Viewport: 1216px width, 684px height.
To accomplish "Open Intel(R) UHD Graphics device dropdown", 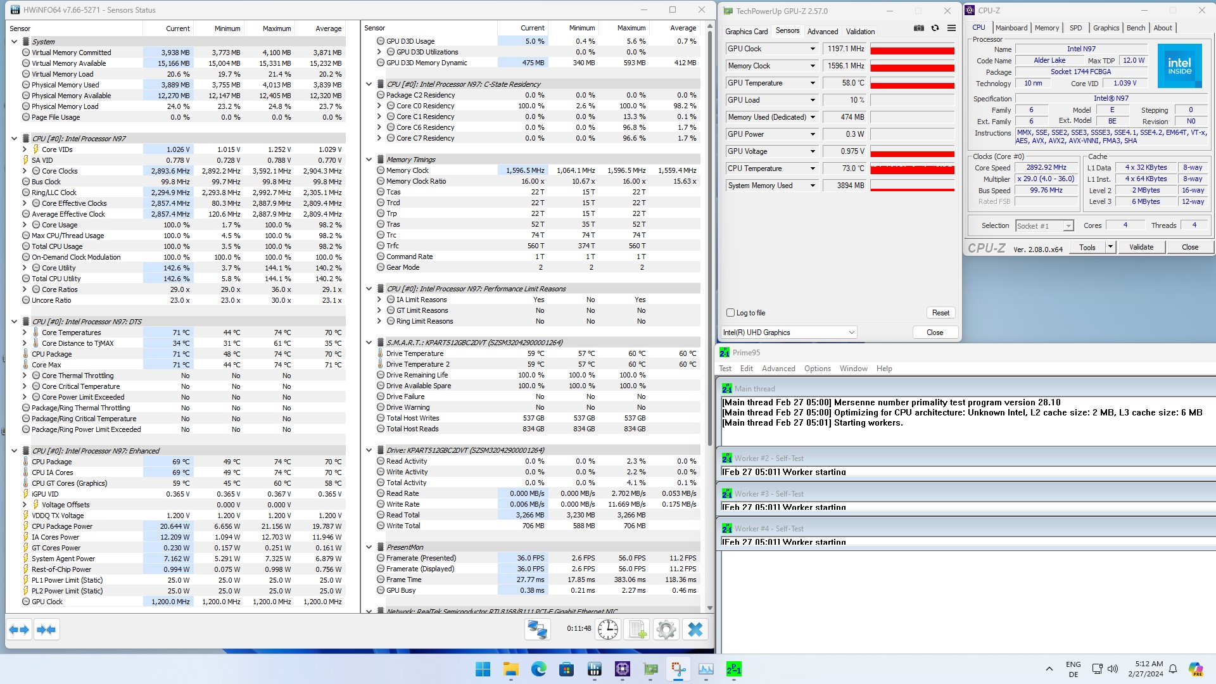I will point(789,332).
